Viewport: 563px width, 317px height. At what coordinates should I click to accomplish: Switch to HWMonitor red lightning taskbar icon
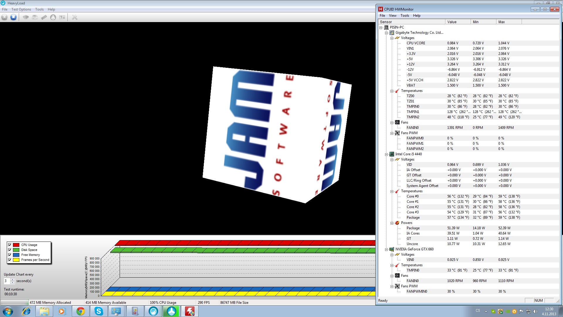pos(189,311)
